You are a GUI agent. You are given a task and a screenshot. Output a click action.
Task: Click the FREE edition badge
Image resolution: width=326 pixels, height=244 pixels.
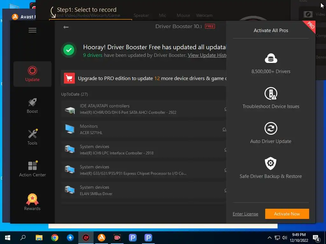point(210,26)
